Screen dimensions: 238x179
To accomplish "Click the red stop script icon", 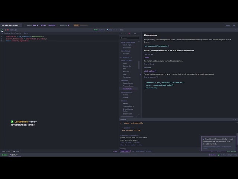I will click(8, 30).
